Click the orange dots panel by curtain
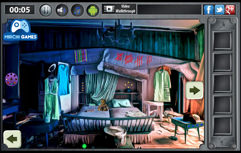The height and width of the screenshot is (153, 241). [83, 87]
